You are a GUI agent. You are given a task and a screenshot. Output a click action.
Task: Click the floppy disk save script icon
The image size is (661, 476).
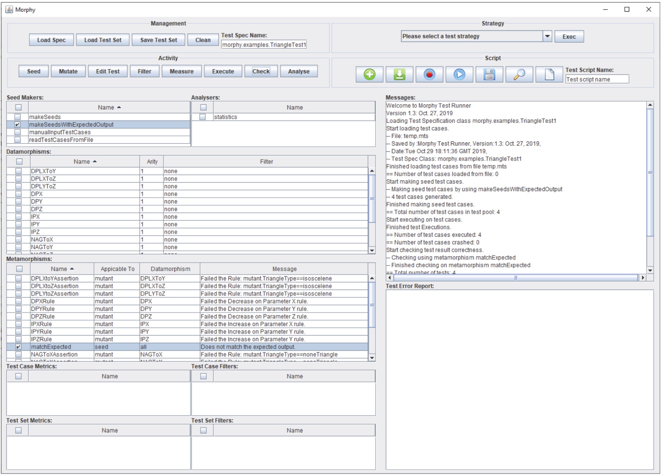click(x=489, y=74)
